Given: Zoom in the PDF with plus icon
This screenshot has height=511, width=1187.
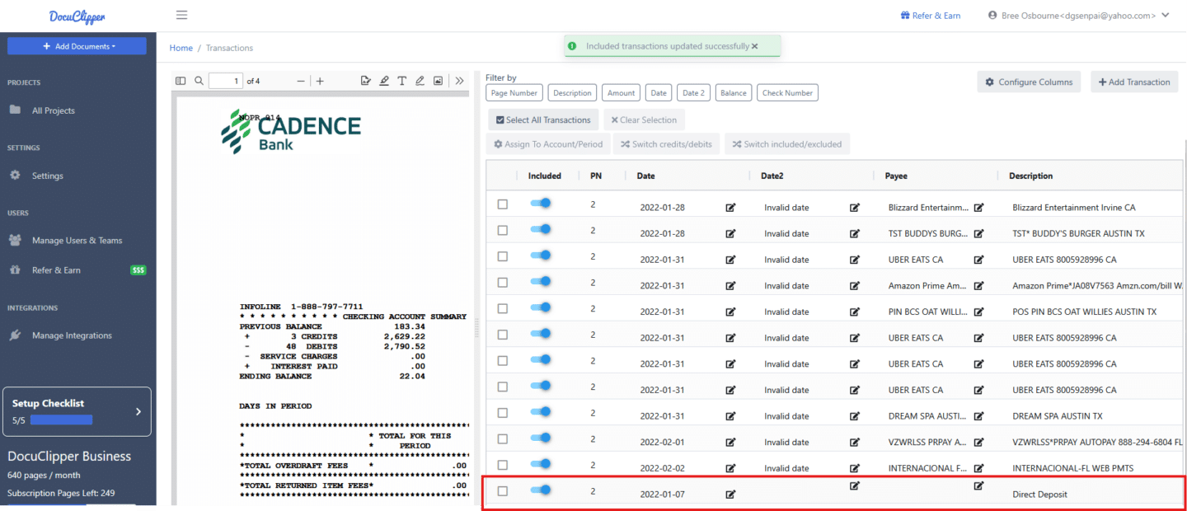Looking at the screenshot, I should point(320,81).
